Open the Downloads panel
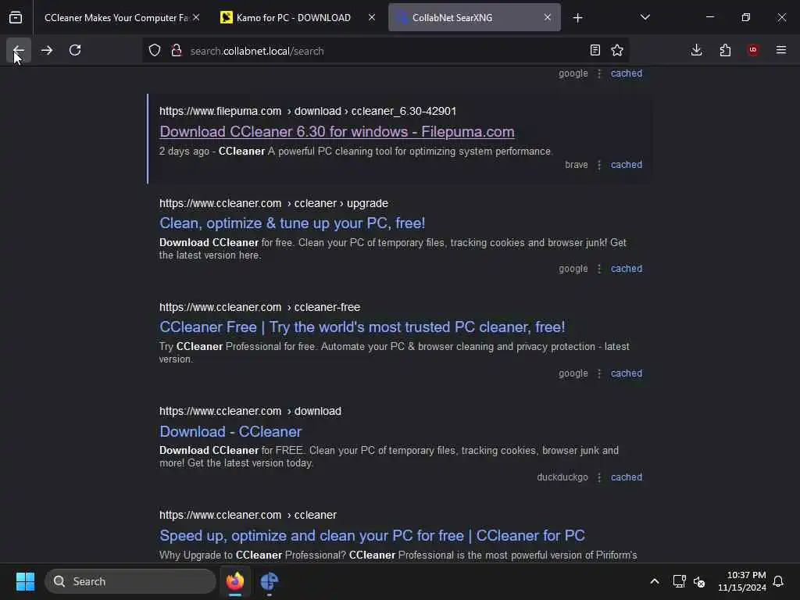Screen dimensions: 800x600 coord(696,50)
